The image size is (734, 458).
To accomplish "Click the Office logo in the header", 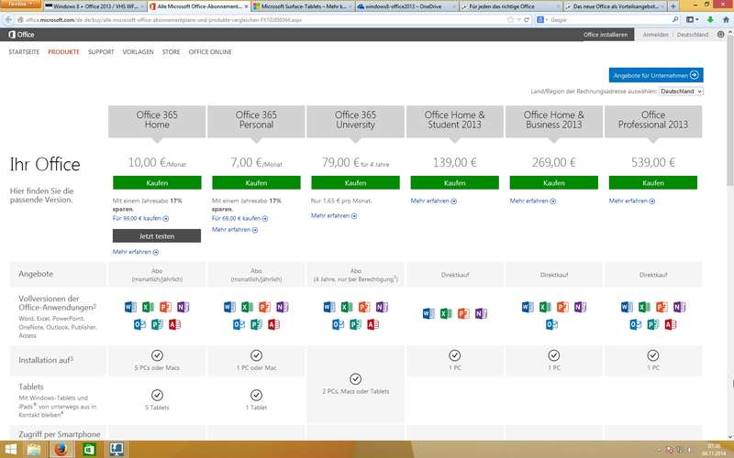I will [20, 35].
